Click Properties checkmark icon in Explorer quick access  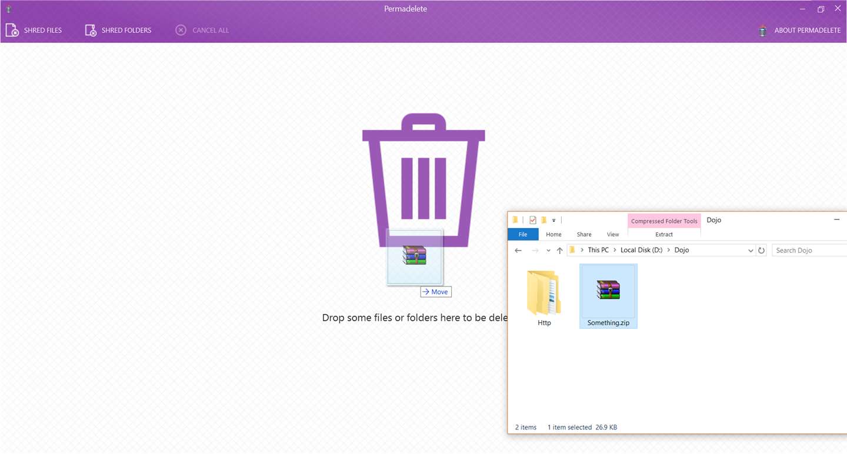point(533,220)
